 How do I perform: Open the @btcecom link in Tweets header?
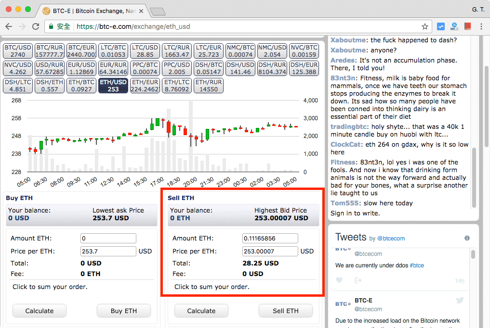pyautogui.click(x=391, y=238)
